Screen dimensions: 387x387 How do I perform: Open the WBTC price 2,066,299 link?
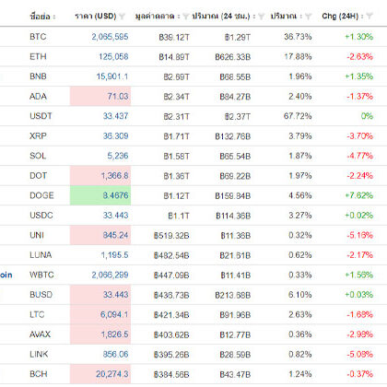click(x=110, y=275)
